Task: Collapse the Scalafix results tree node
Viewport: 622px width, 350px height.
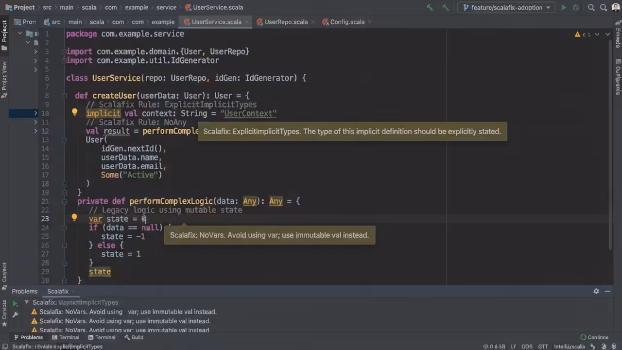Action: 27,302
